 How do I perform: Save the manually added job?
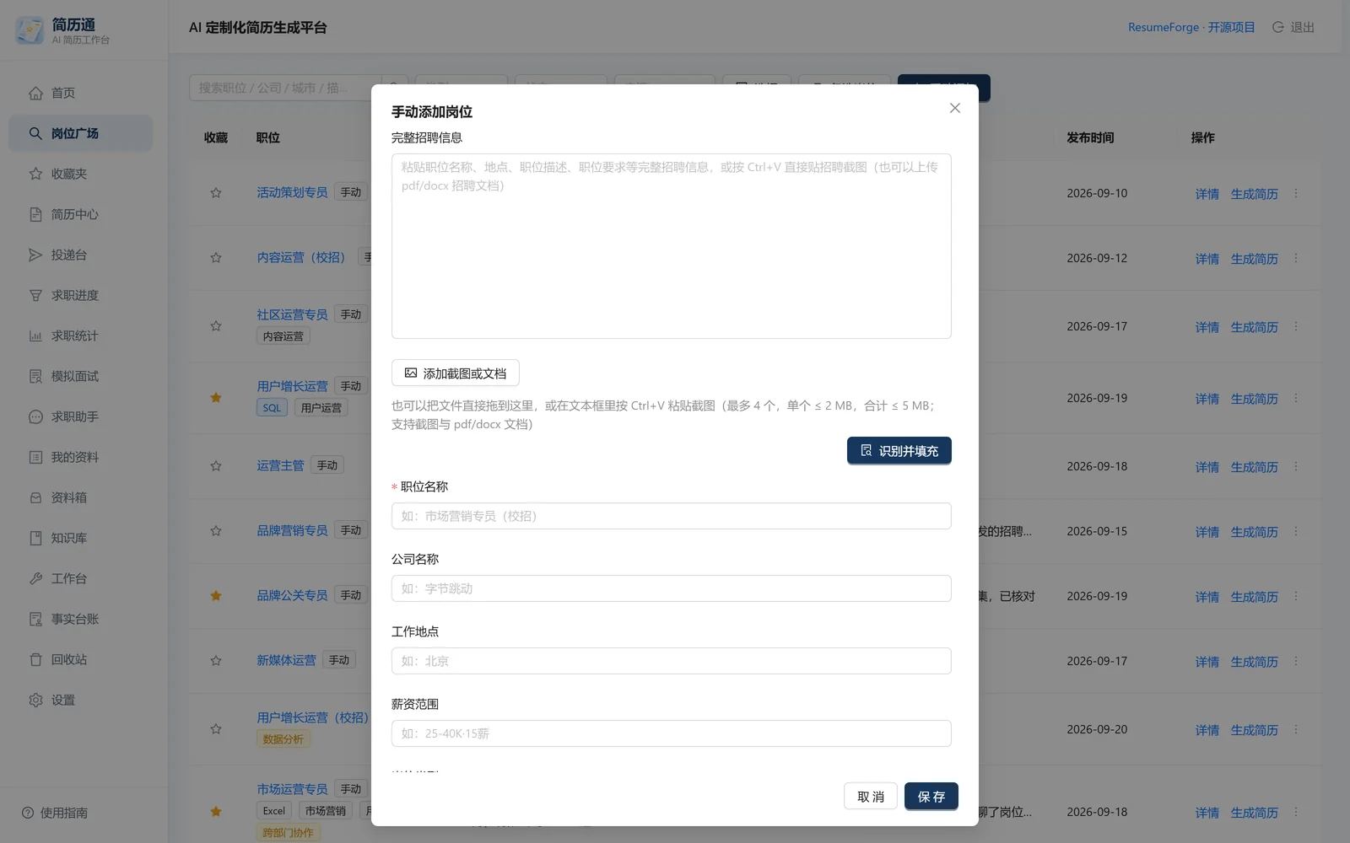pos(931,796)
